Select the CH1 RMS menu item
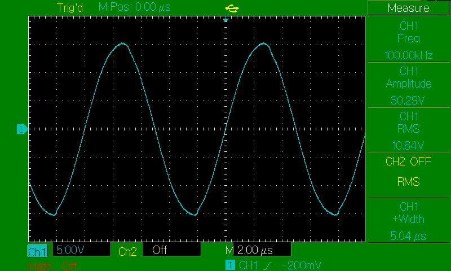 pyautogui.click(x=409, y=130)
